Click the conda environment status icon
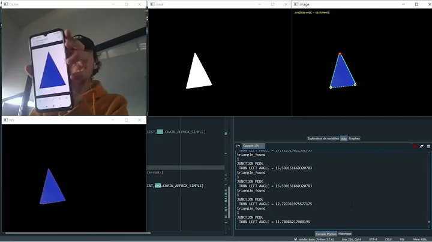Screen dimensions: 432x242 pyautogui.click(x=296, y=239)
